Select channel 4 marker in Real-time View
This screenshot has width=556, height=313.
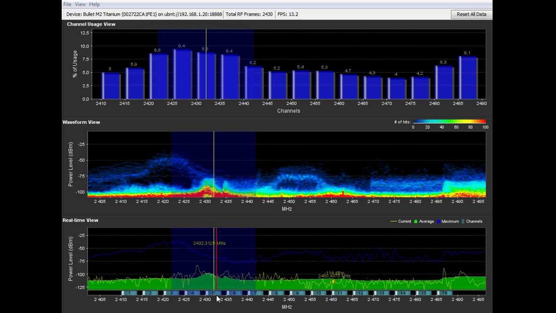pos(192,293)
